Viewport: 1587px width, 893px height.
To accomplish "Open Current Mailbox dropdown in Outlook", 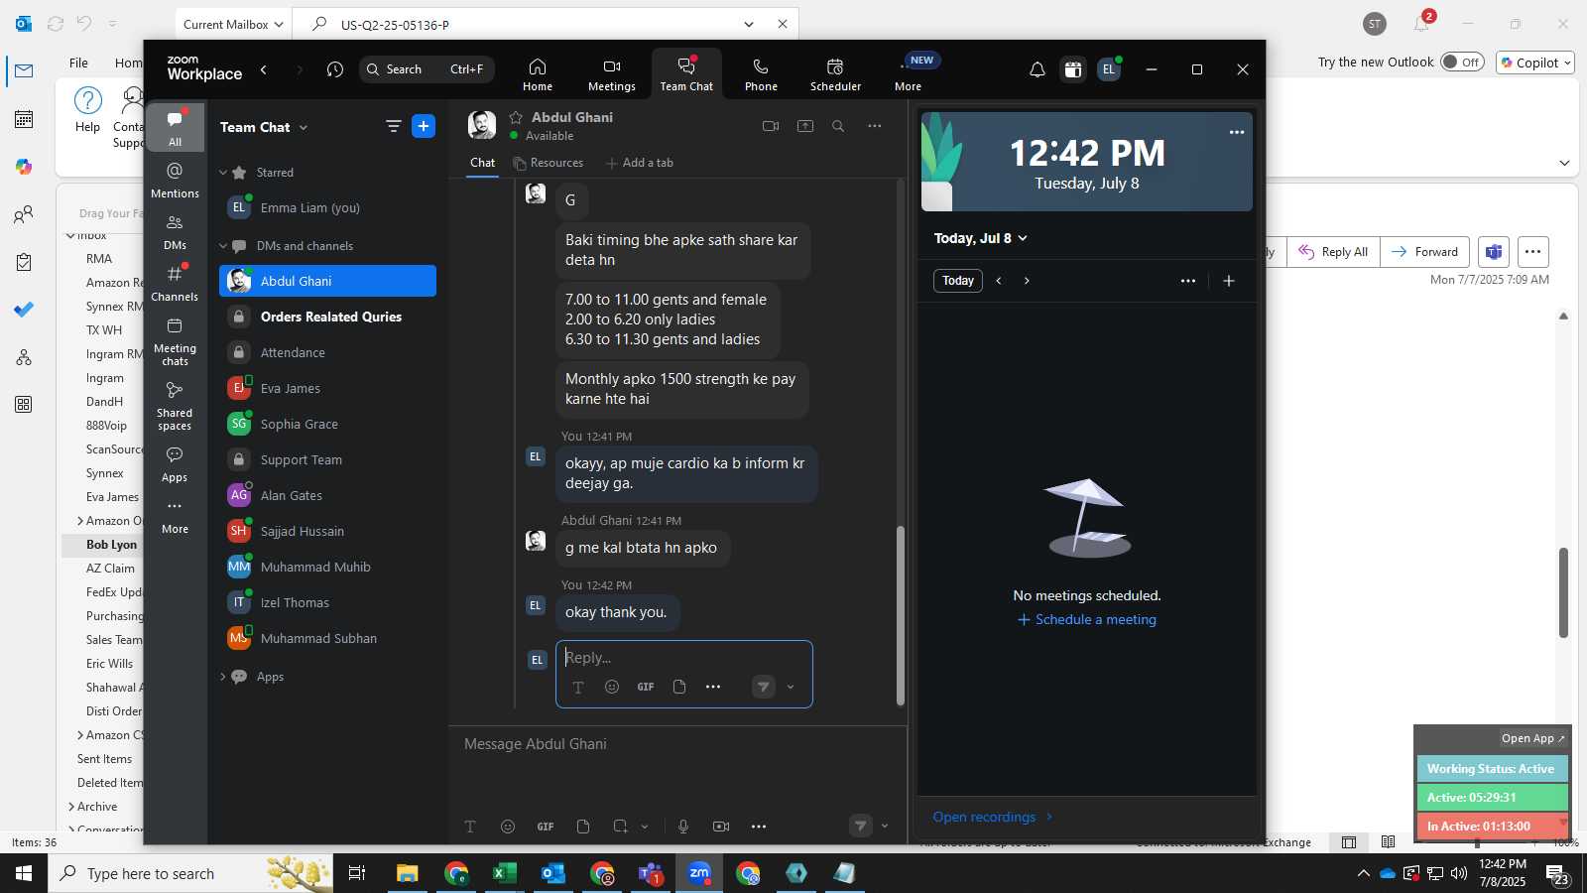I will [233, 24].
